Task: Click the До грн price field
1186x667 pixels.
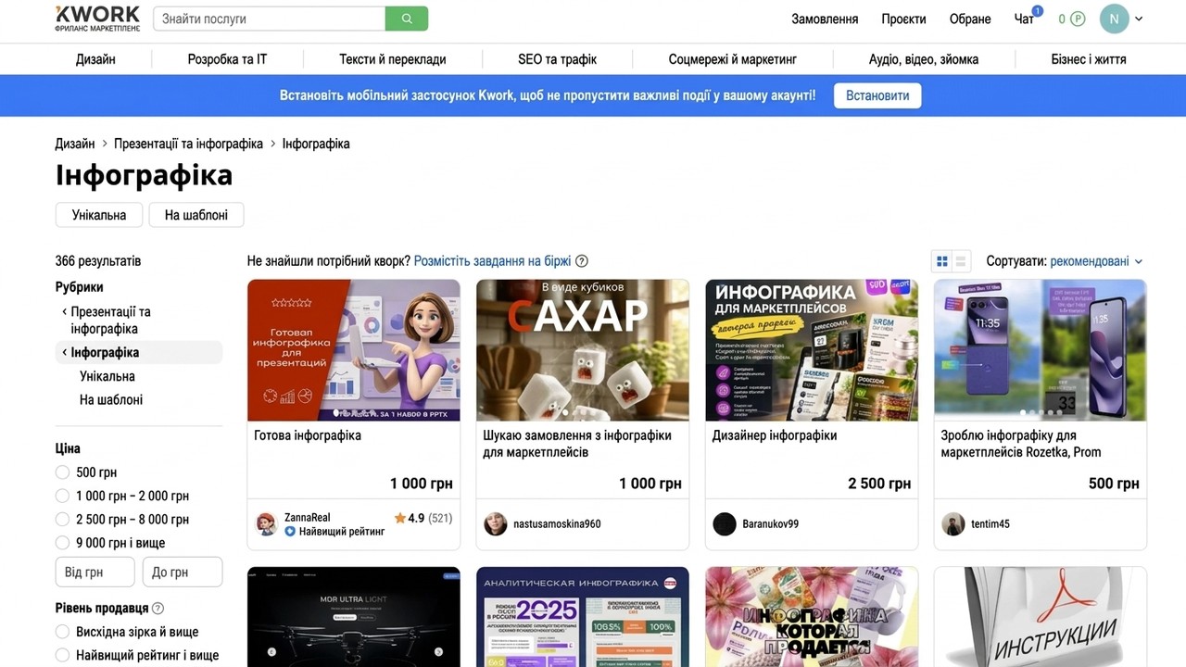Action: [183, 573]
